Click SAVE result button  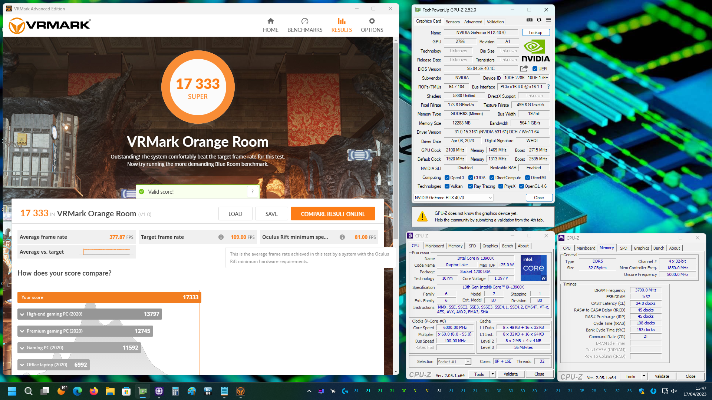tap(271, 214)
